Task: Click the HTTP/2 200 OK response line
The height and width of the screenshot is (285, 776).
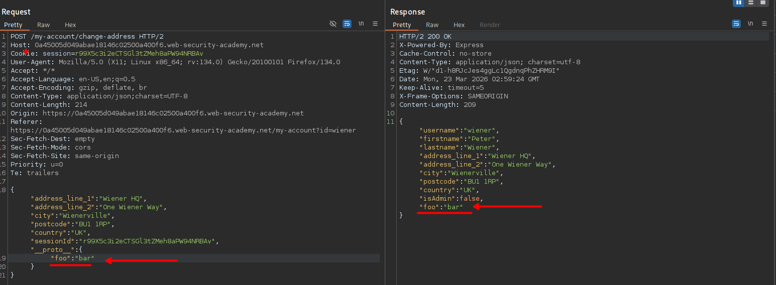Action: tap(425, 37)
